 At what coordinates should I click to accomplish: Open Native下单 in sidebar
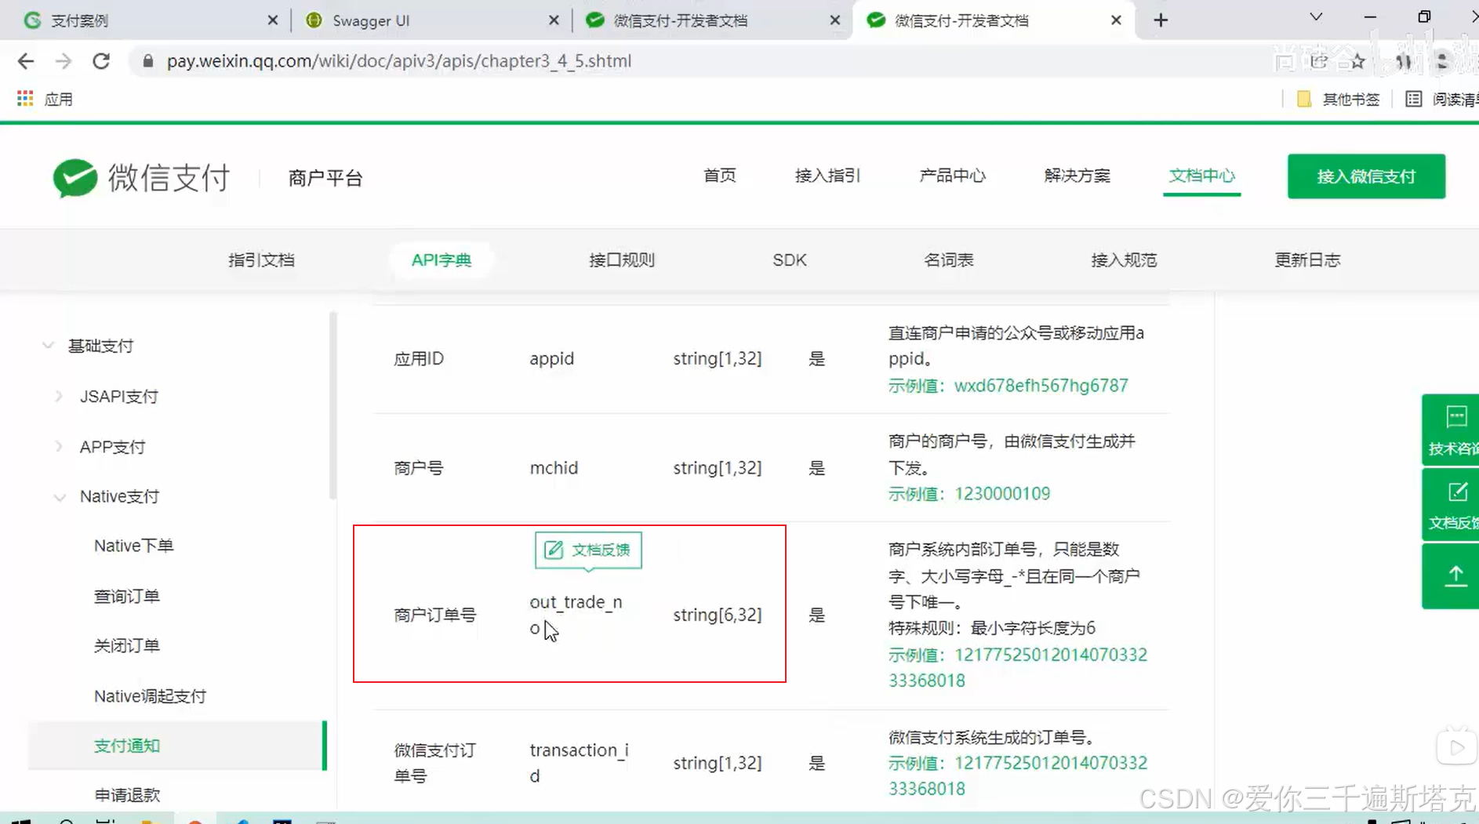pyautogui.click(x=133, y=546)
